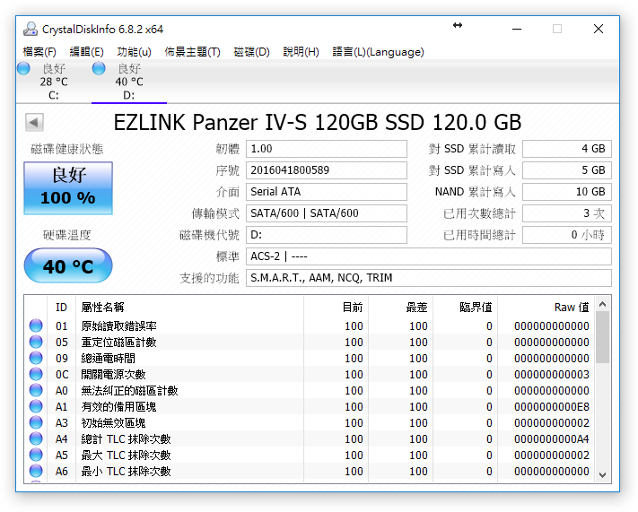
Task: Click the 屬性名稱 column header
Action: click(x=189, y=307)
